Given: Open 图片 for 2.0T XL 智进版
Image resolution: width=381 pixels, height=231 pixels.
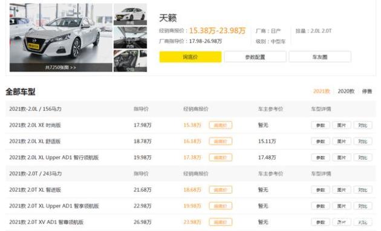Looking at the screenshot, I should coord(342,190).
